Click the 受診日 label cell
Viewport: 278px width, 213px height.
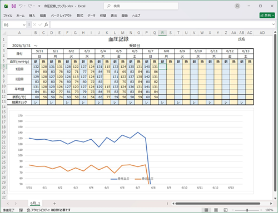pos(135,45)
